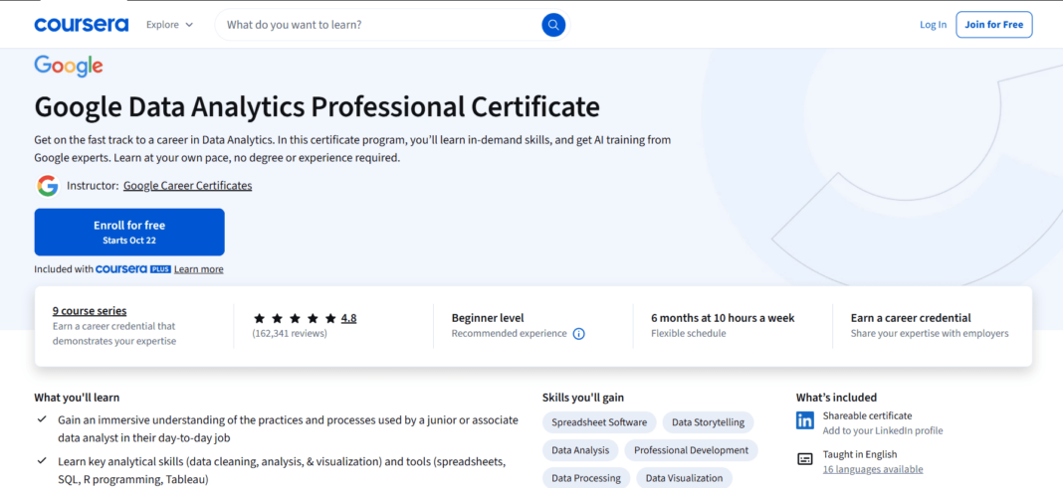
Task: Click the Log In link
Action: point(933,25)
